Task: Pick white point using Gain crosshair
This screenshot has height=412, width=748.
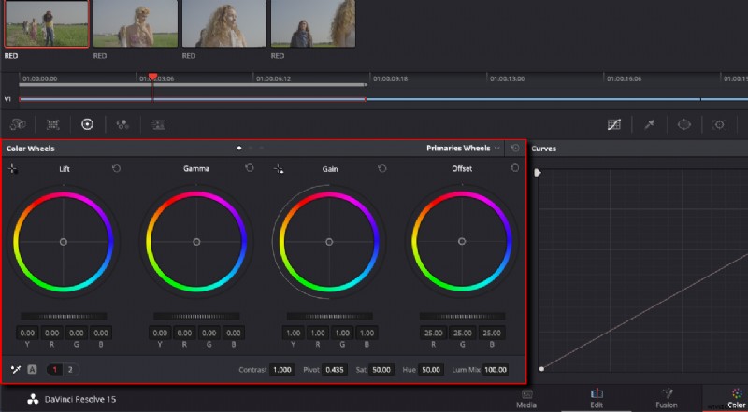Action: [x=279, y=169]
